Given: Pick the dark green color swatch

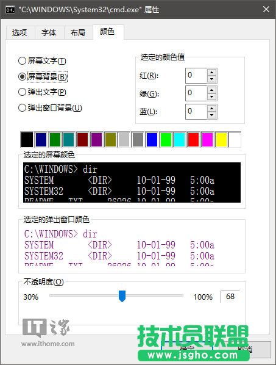Looking at the screenshot, I should [55, 139].
